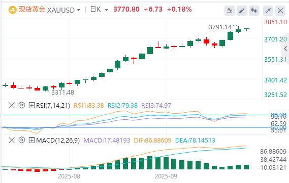Open RSI indicator settings hexagon icon
The width and height of the screenshot is (289, 183).
point(22,105)
